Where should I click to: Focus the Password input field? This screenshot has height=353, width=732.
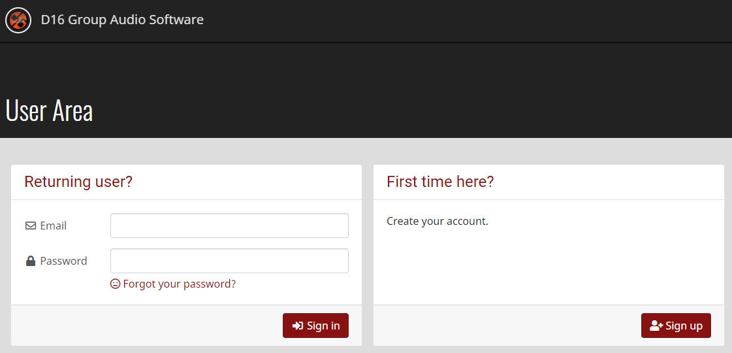coord(229,261)
